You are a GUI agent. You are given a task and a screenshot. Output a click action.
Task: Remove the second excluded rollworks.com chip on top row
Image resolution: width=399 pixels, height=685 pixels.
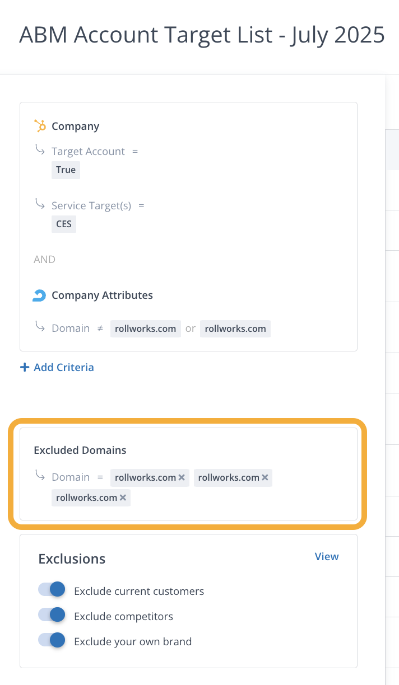[265, 477]
